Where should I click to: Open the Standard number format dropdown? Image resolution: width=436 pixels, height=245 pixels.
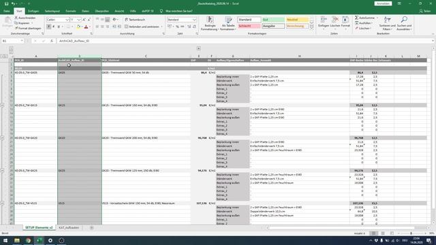point(194,20)
